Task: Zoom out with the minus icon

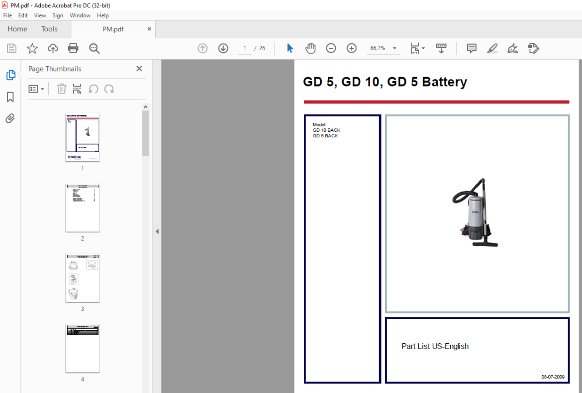Action: click(x=331, y=48)
